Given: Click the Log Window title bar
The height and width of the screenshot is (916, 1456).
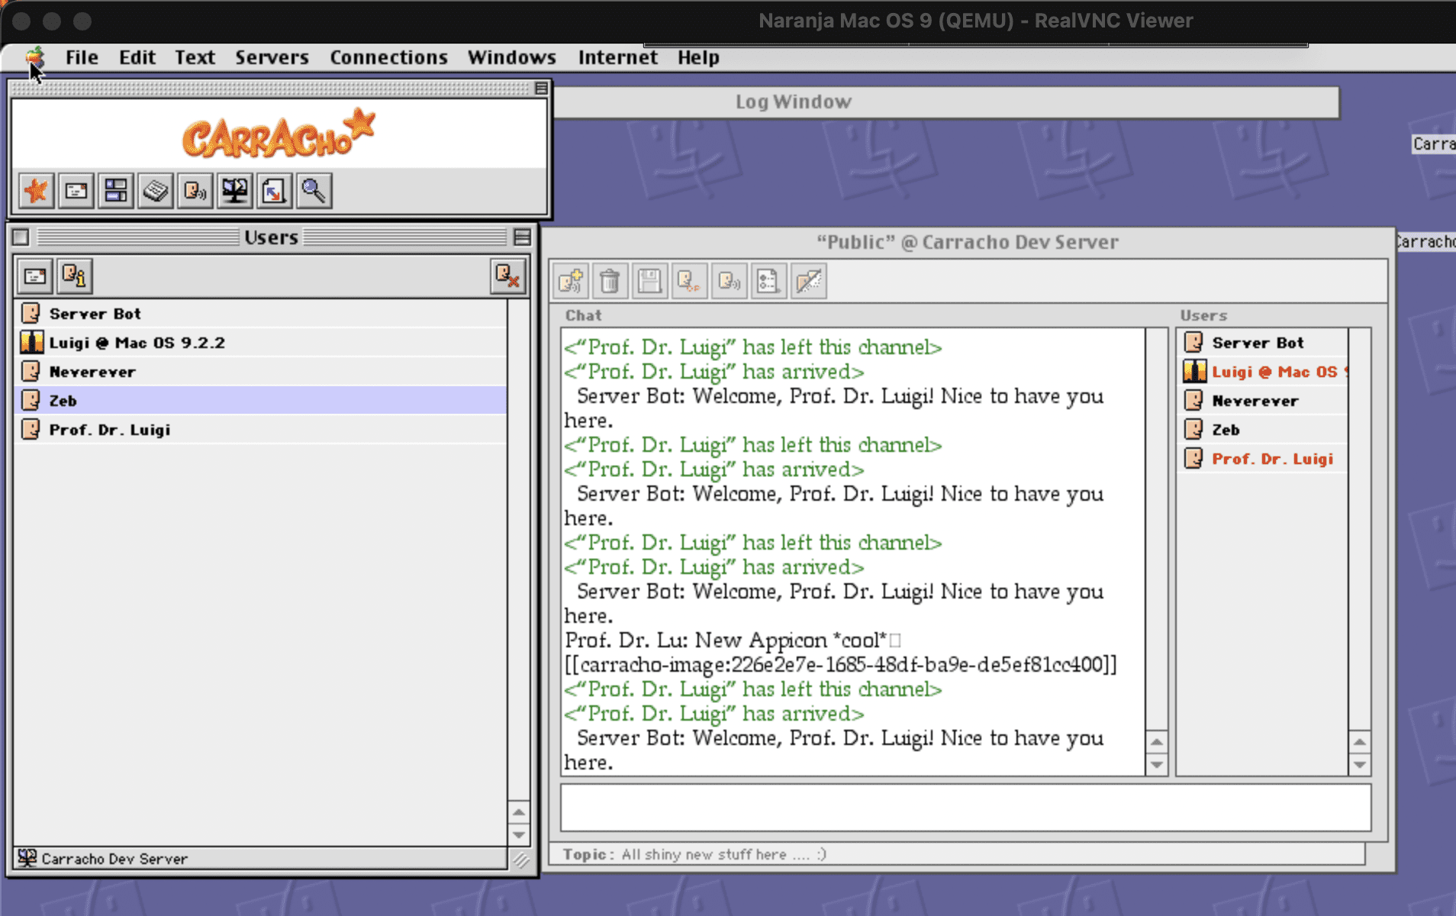Looking at the screenshot, I should click(945, 102).
